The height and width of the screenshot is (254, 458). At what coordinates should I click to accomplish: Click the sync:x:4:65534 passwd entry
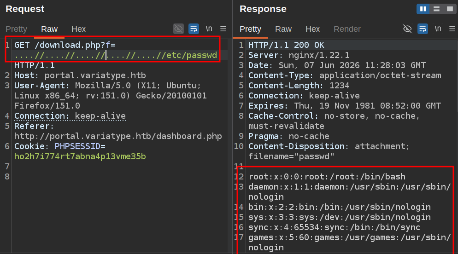pyautogui.click(x=335, y=227)
